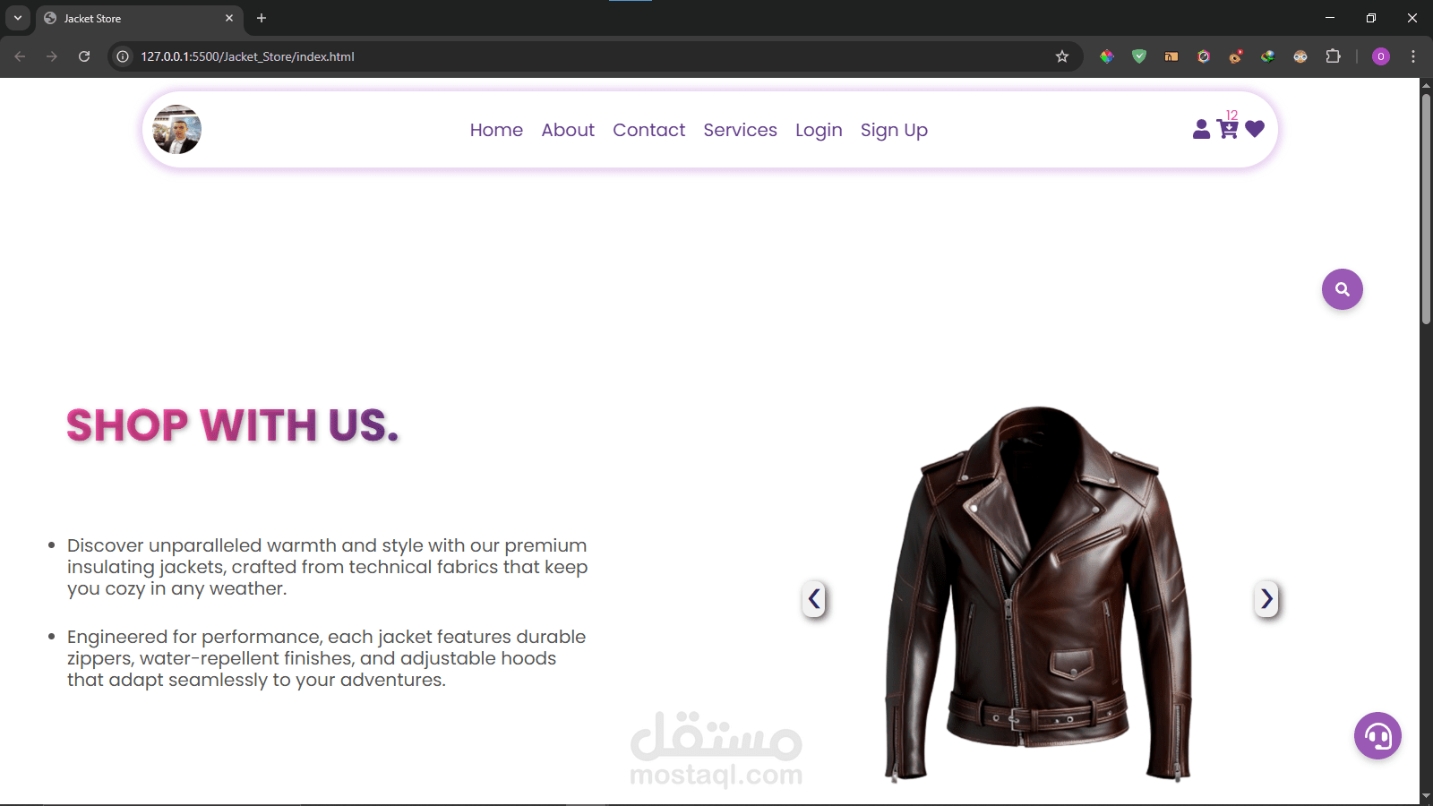Click the Login navigation link

pos(818,130)
